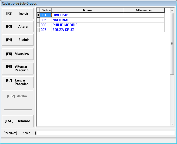Open the [F5] Visualiza button
Screen dimensions: 177x144
point(18,54)
